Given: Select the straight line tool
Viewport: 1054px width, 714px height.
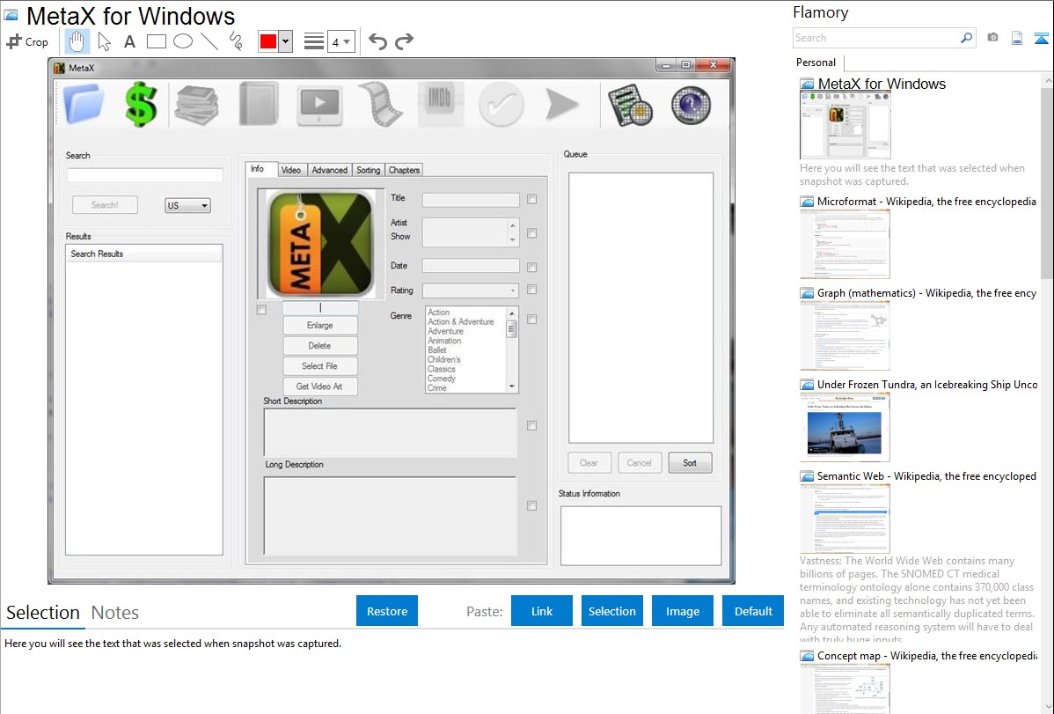Looking at the screenshot, I should [209, 41].
